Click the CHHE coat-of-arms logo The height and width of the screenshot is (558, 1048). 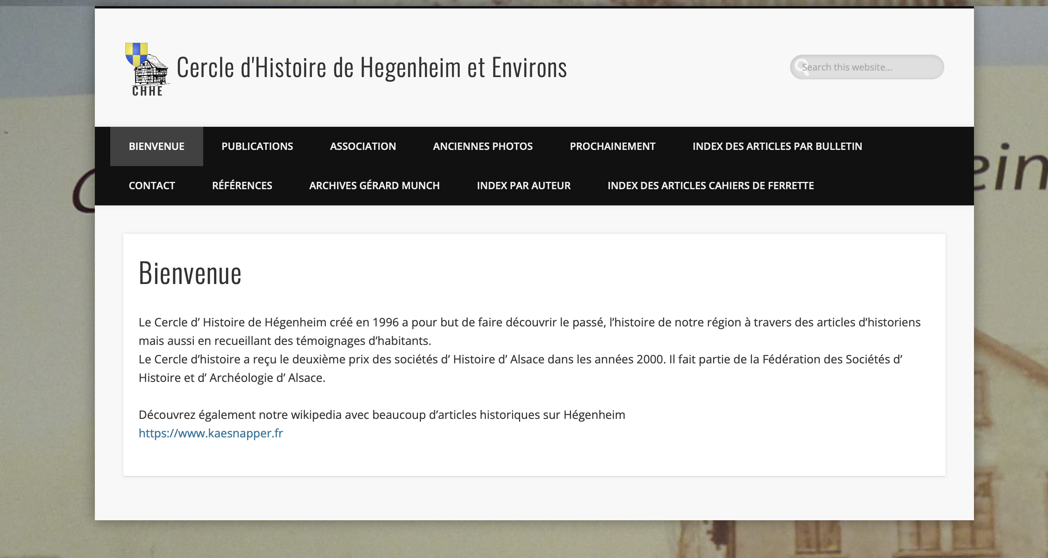click(x=147, y=69)
